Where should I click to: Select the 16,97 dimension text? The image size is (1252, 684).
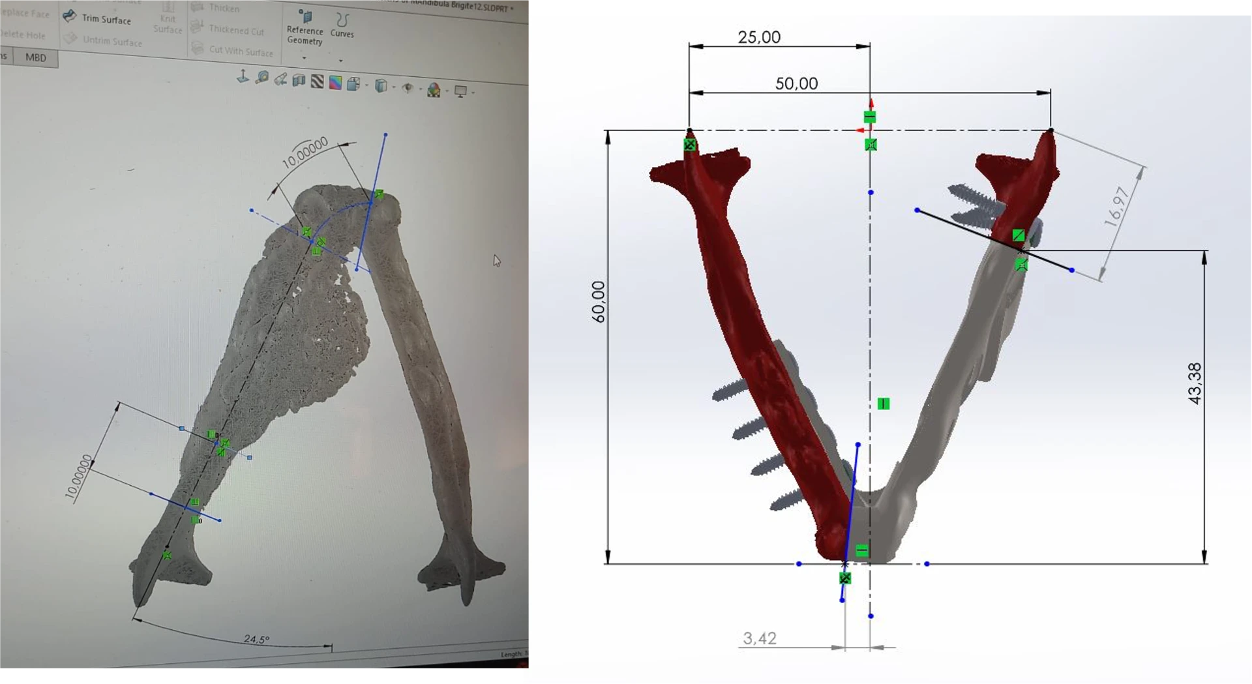click(x=1116, y=207)
